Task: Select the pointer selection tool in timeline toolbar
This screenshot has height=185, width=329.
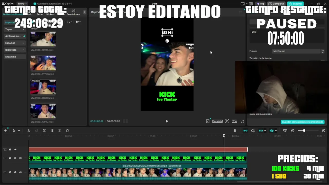Action: coord(14,131)
